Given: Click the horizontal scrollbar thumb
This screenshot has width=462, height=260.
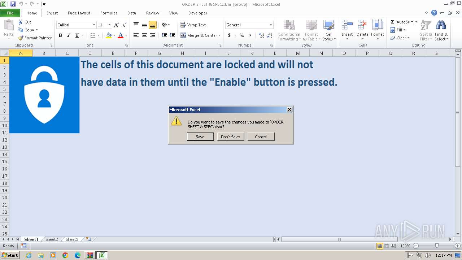Looking at the screenshot, I should [x=339, y=239].
